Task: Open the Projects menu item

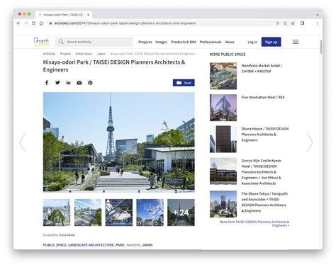Action: click(145, 42)
